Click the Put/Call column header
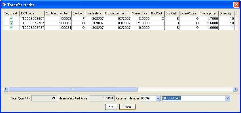 pyautogui.click(x=157, y=13)
